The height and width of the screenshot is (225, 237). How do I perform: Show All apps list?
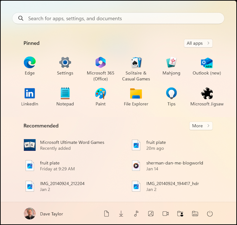tap(198, 43)
